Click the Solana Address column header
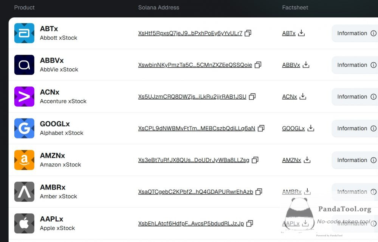 (x=159, y=8)
